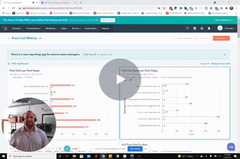The height and width of the screenshot is (159, 240).
Task: Click the Everyone can edit link
Action: tap(220, 64)
